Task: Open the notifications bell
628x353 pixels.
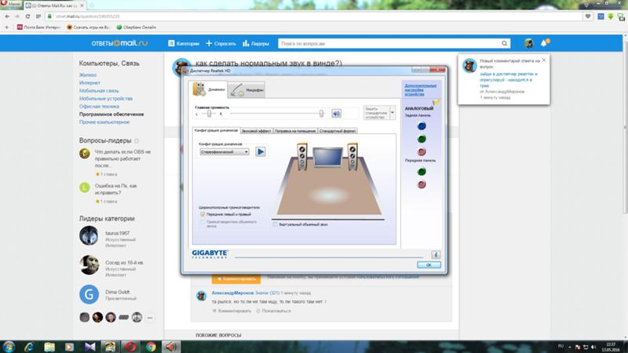Action: (544, 43)
